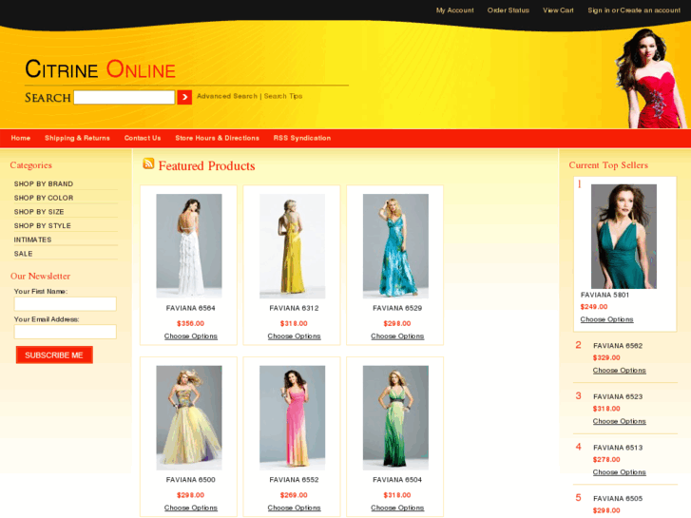
Task: Select Shop By Color category
Action: pyautogui.click(x=43, y=198)
